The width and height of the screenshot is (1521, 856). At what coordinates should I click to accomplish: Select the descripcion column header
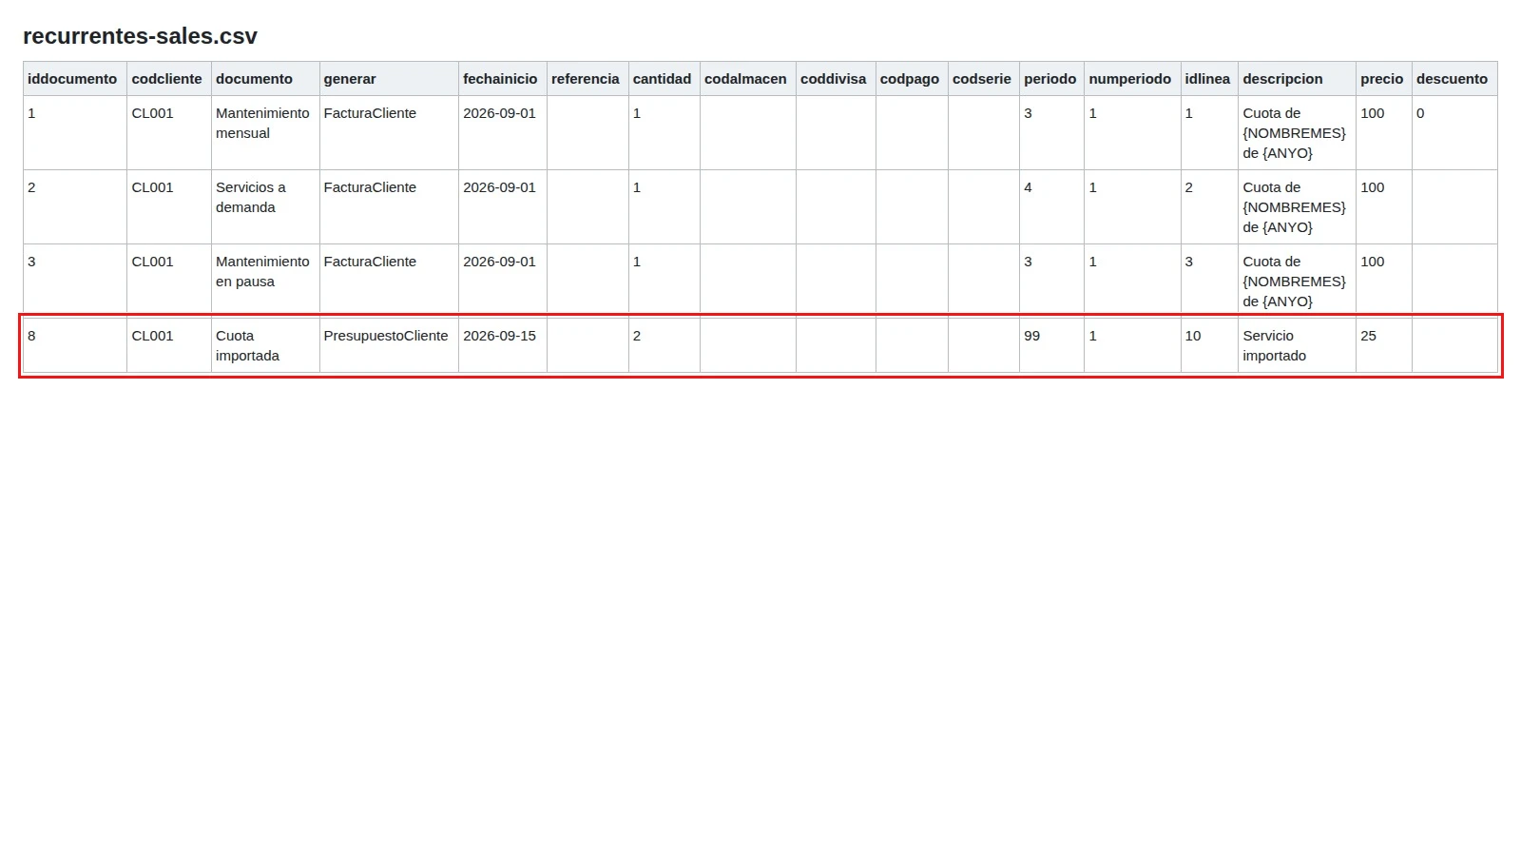click(1297, 79)
